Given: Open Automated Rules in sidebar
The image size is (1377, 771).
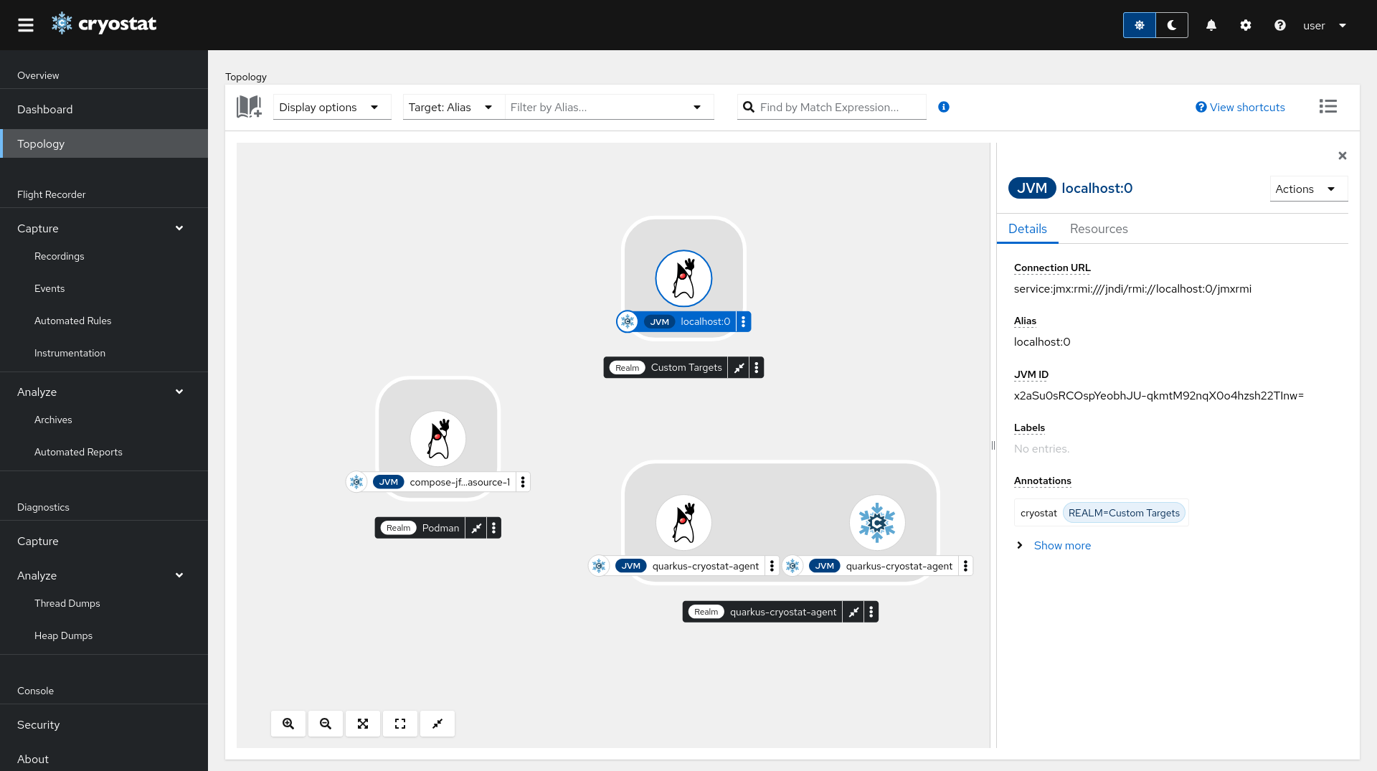Looking at the screenshot, I should [x=73, y=321].
